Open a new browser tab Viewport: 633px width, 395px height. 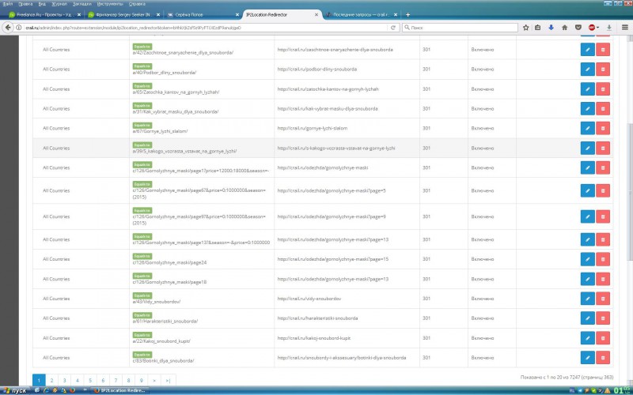tap(407, 14)
